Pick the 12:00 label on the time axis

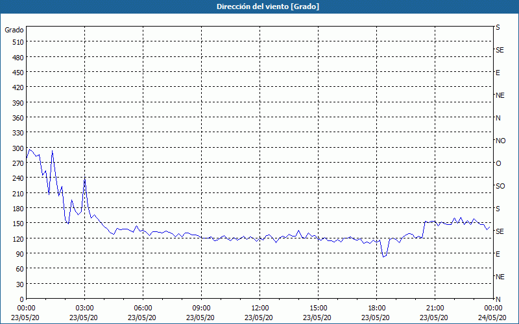(260, 308)
